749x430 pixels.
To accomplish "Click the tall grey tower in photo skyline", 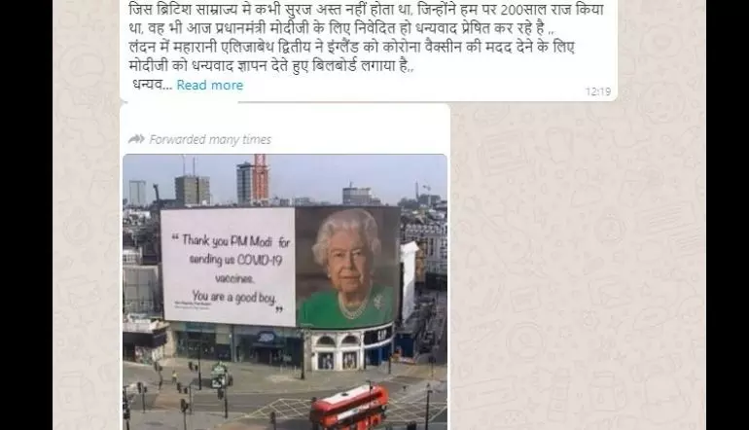I will click(x=192, y=190).
